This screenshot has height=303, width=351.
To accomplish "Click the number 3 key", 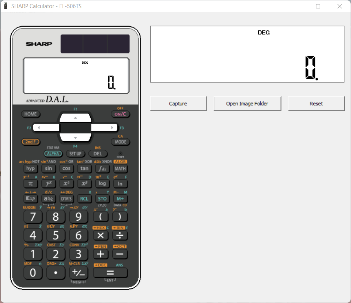I will click(x=79, y=254).
